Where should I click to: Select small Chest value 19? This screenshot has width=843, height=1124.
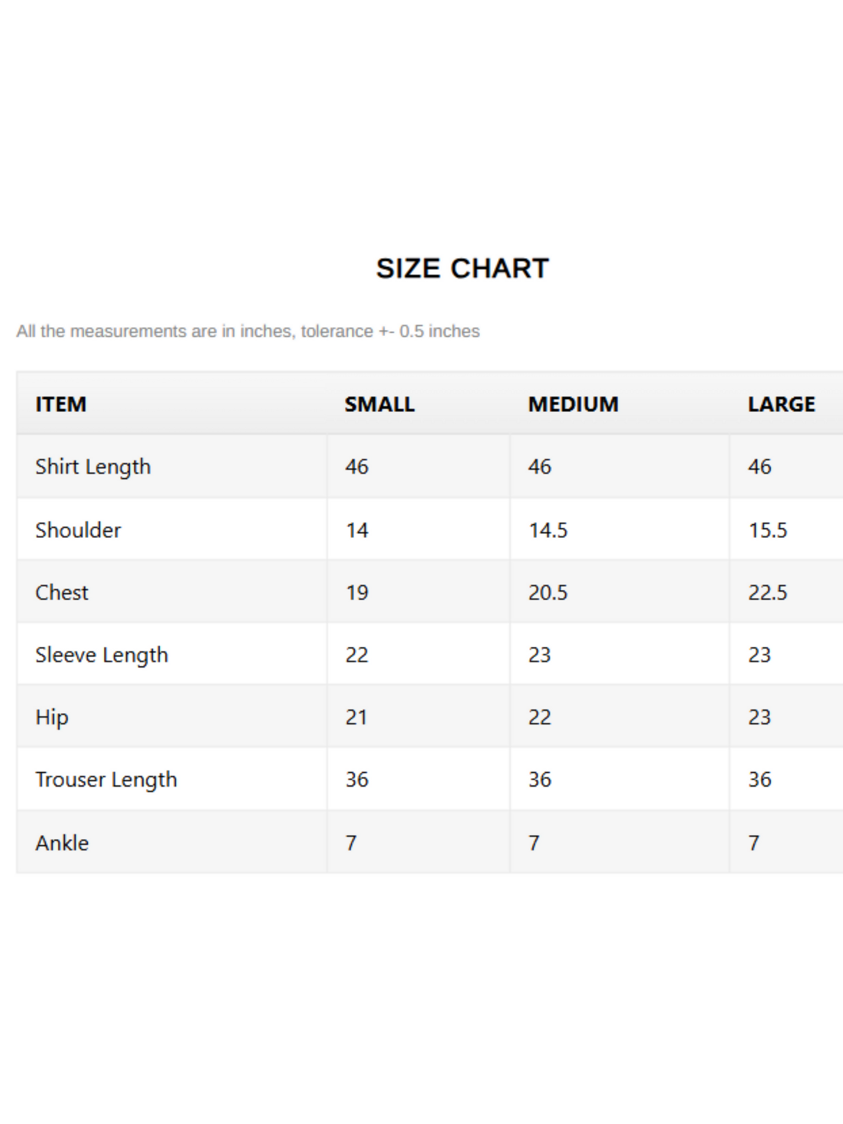point(357,593)
